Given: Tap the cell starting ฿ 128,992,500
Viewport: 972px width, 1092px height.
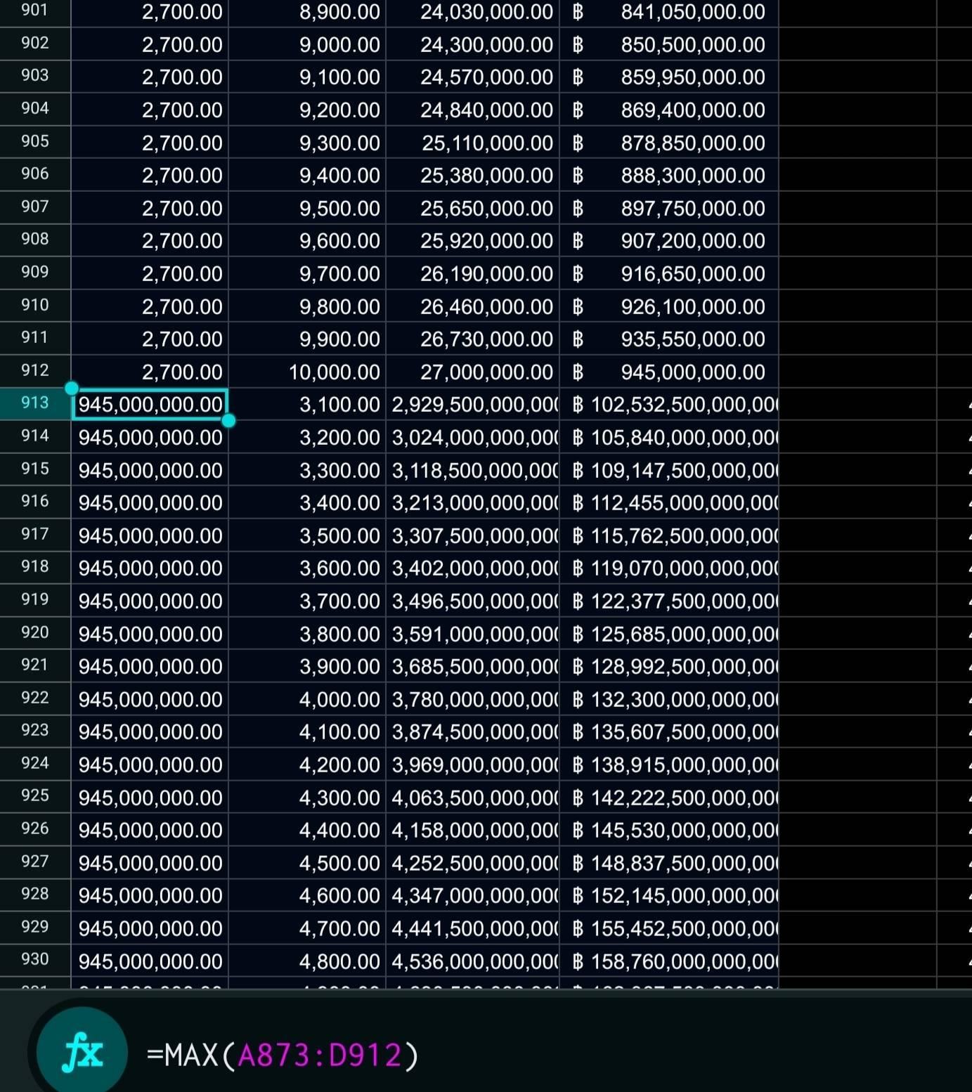Looking at the screenshot, I should pyautogui.click(x=669, y=665).
